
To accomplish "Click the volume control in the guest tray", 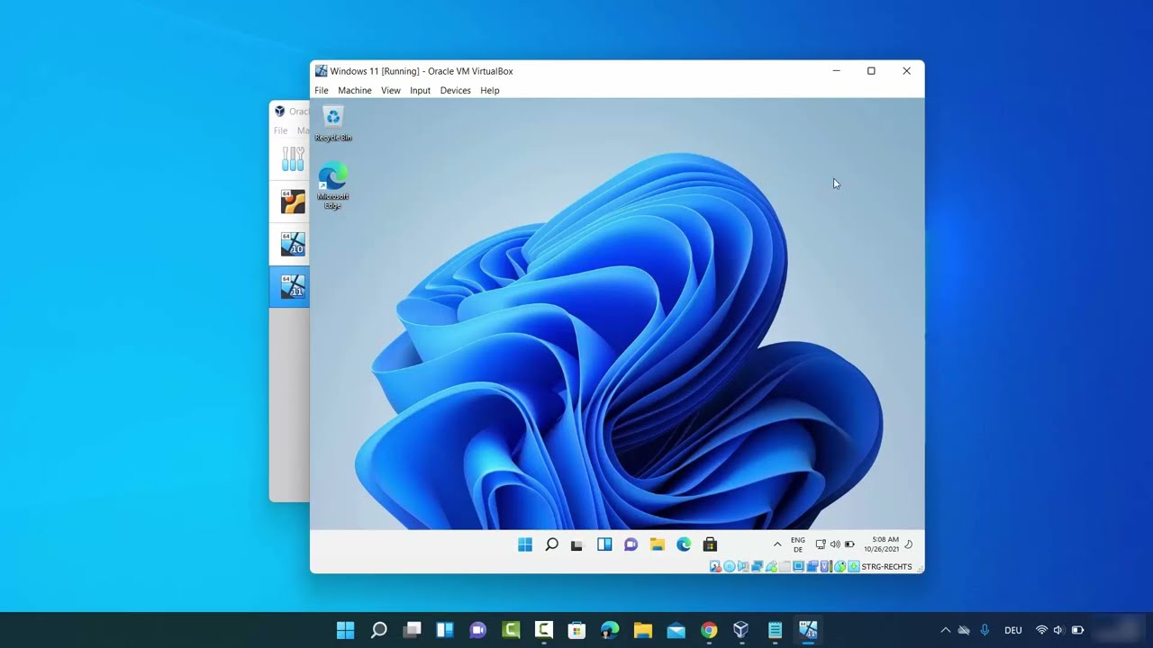I will (x=834, y=544).
